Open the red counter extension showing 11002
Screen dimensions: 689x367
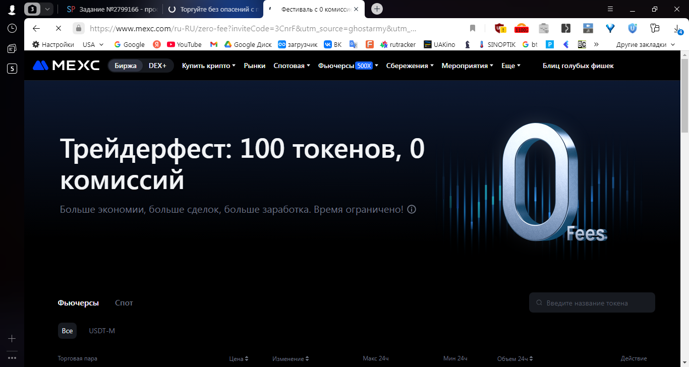coord(522,28)
